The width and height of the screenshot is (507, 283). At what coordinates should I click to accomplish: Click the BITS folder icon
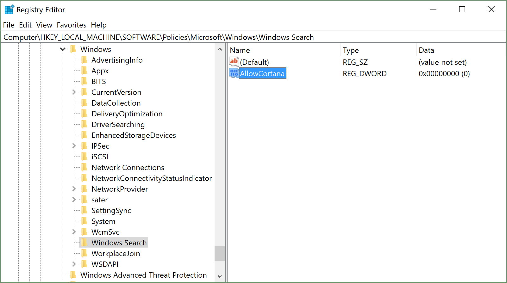click(x=84, y=81)
